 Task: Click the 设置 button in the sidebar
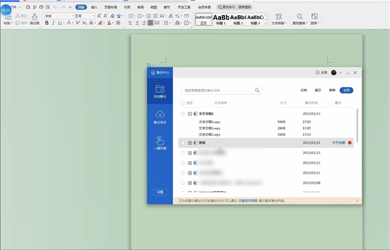(160, 192)
